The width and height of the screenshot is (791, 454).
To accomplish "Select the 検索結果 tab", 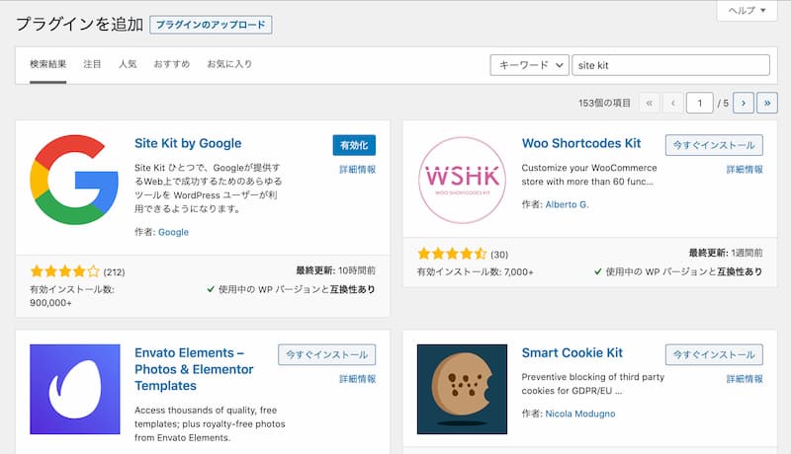I will click(47, 64).
